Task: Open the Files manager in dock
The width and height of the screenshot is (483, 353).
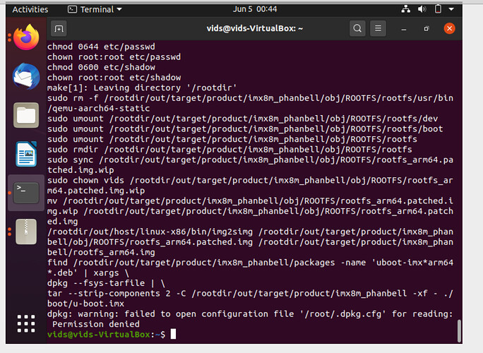Action: [26, 114]
